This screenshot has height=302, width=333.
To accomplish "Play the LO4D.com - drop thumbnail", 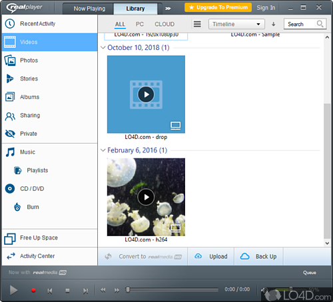I will point(146,94).
